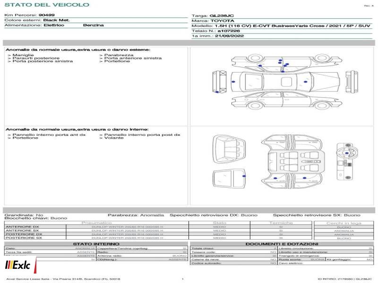Image resolution: width=378 pixels, height=283 pixels.
Task: Click the blue damage dot on steering wheel diagram
Action: tap(347, 153)
